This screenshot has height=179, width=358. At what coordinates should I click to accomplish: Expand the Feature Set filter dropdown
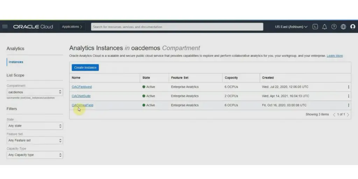[x=35, y=140]
